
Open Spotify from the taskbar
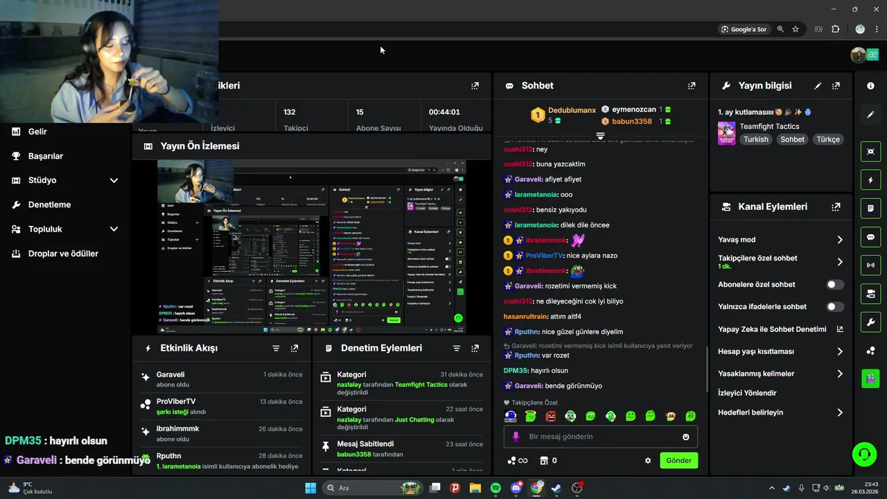[495, 488]
